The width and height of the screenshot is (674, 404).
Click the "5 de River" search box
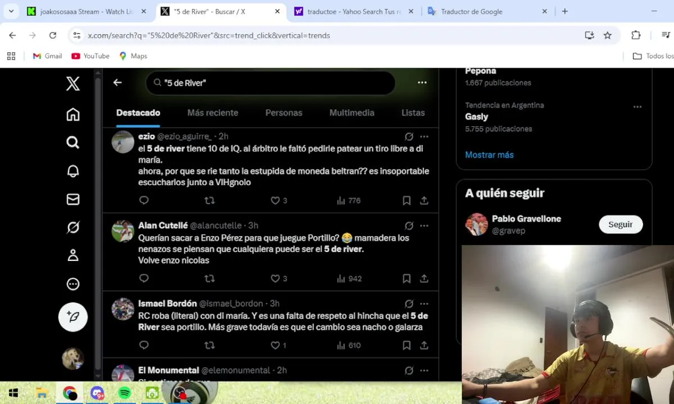[271, 82]
